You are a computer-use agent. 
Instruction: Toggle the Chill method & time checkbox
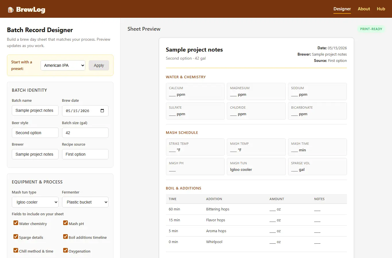[x=16, y=250]
